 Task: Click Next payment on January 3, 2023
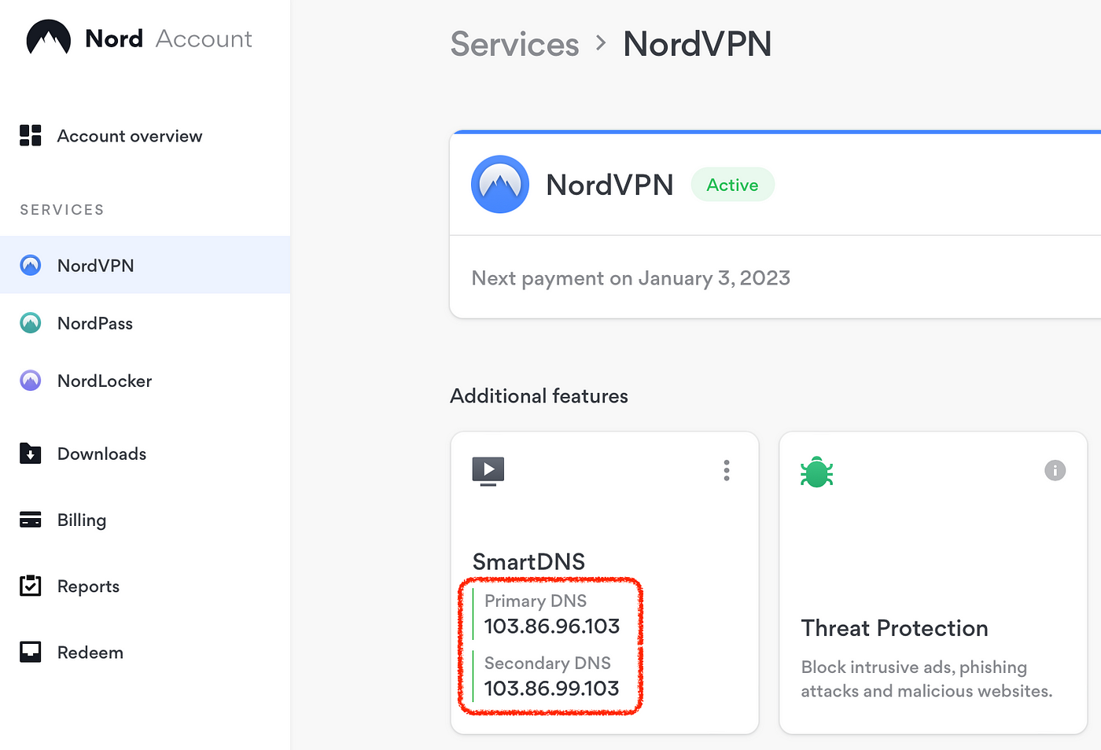(x=631, y=278)
